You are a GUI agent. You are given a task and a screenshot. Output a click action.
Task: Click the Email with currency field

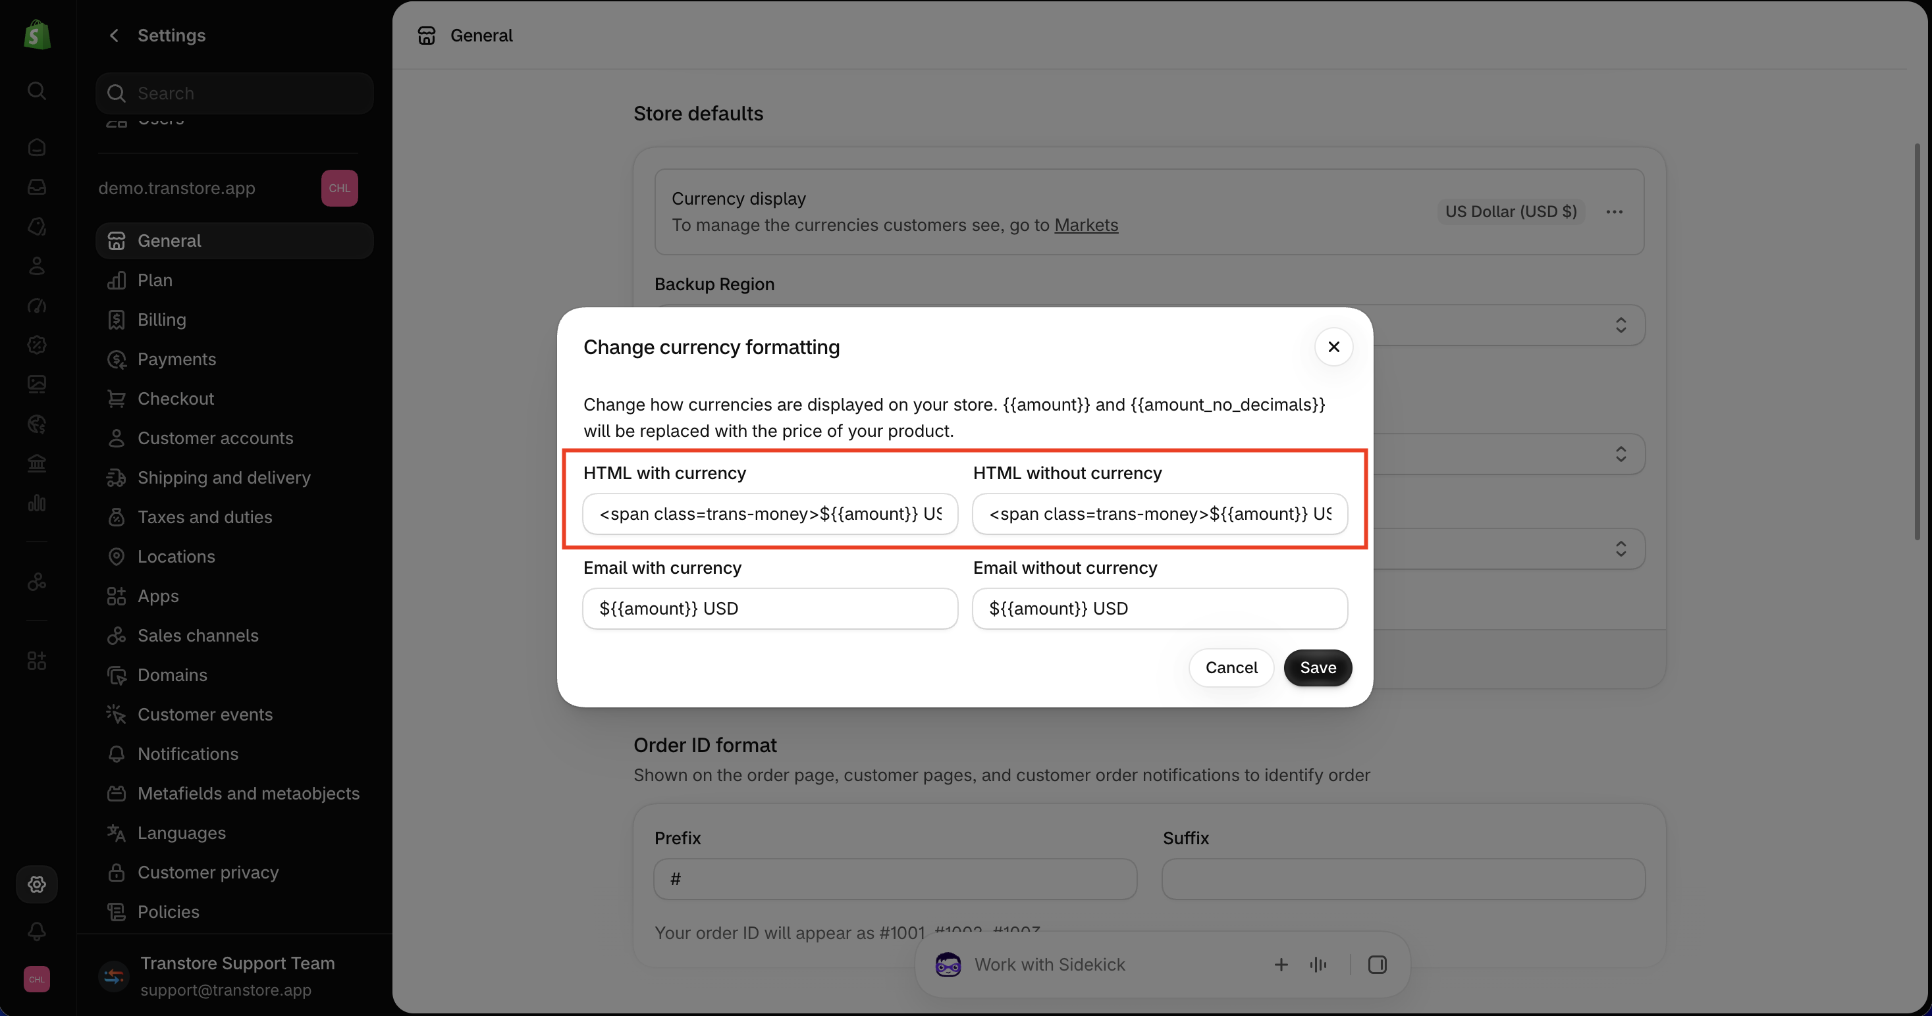[770, 609]
